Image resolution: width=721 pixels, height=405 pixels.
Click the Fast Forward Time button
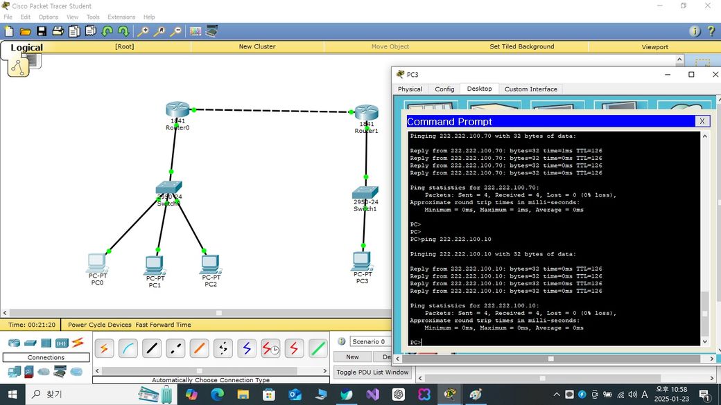[163, 325]
